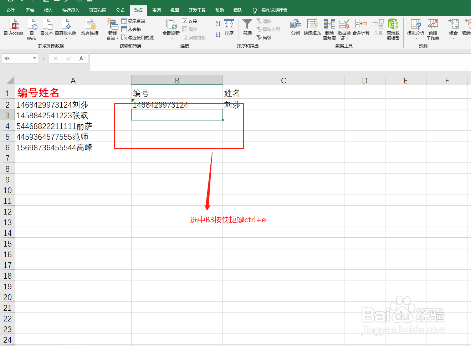Viewport: 471px width, 346px height.
Task: Open the 文件 tab
Action: click(x=10, y=10)
